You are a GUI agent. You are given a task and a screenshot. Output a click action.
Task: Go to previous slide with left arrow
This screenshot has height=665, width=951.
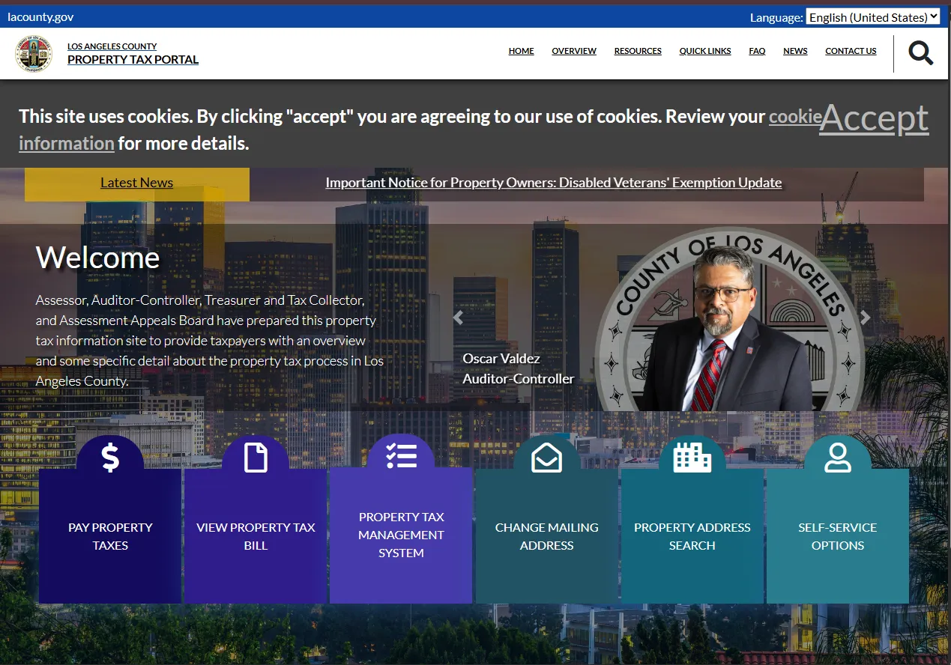point(458,318)
